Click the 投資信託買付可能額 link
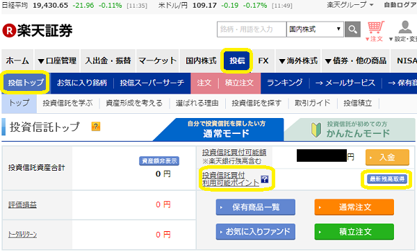 click(234, 153)
